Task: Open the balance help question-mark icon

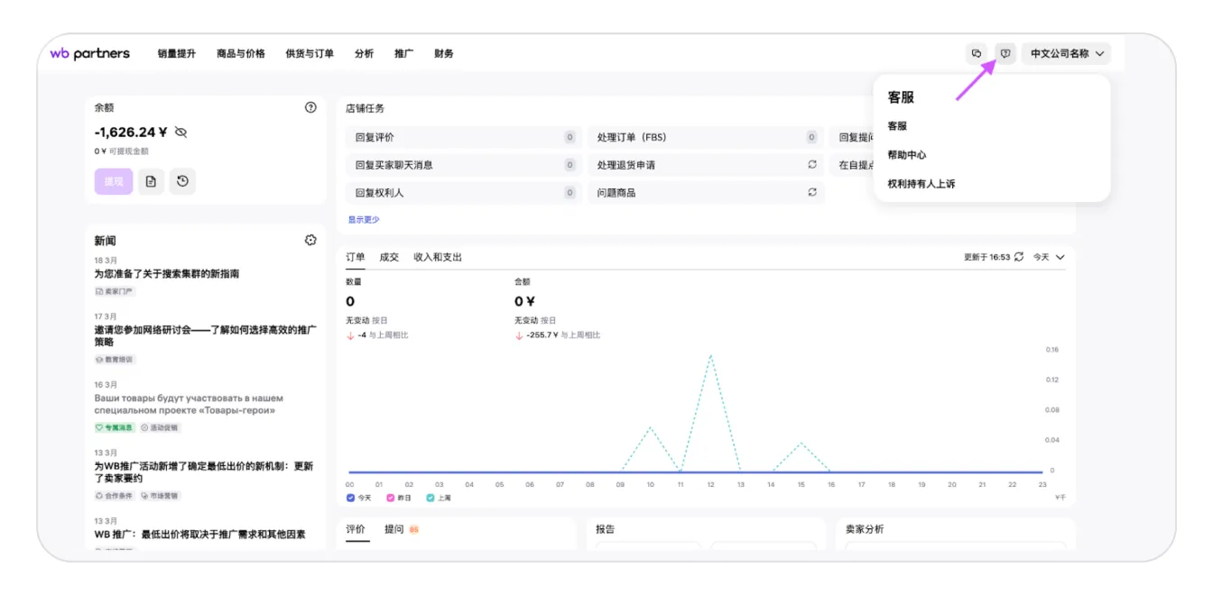Action: pyautogui.click(x=310, y=107)
